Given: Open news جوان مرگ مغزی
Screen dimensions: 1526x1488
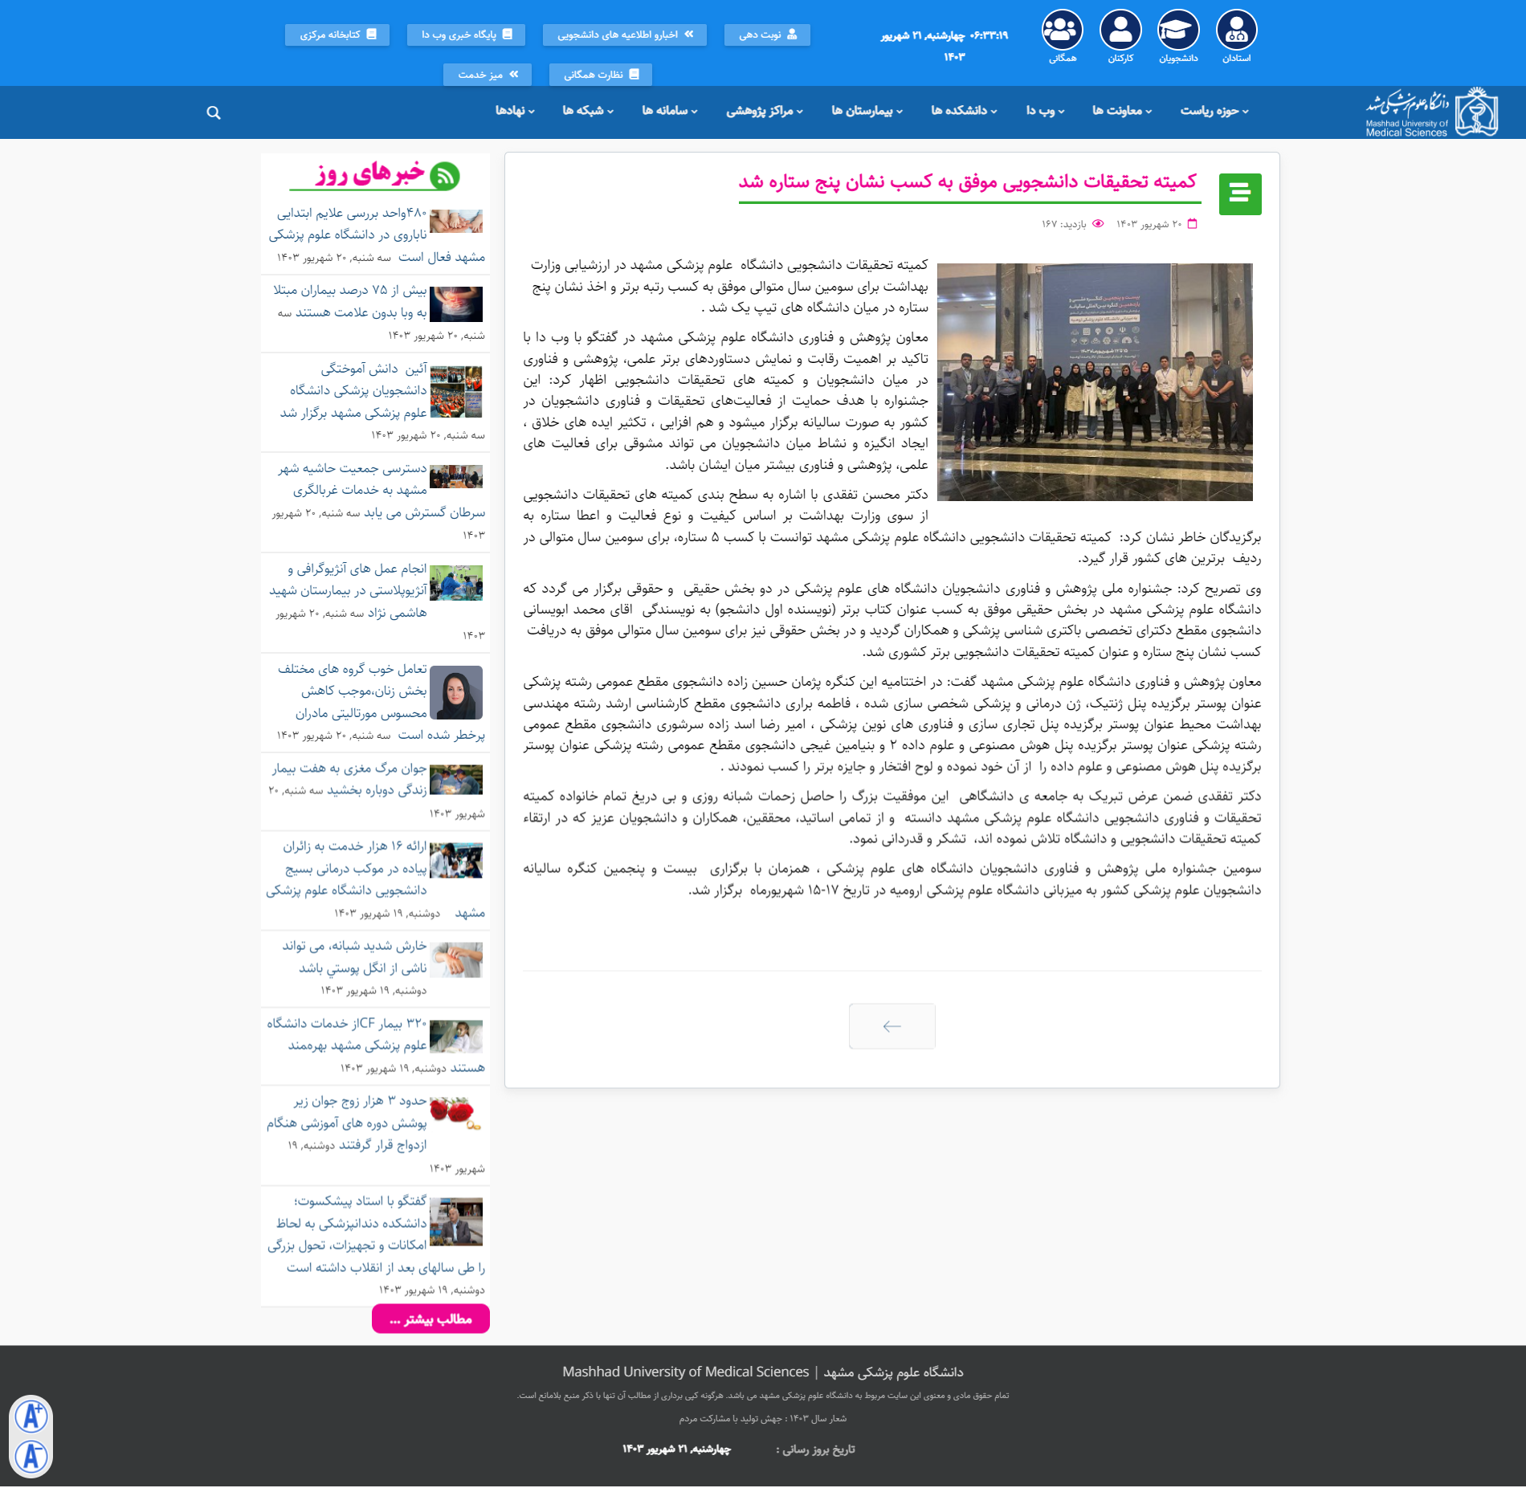Looking at the screenshot, I should 349,779.
